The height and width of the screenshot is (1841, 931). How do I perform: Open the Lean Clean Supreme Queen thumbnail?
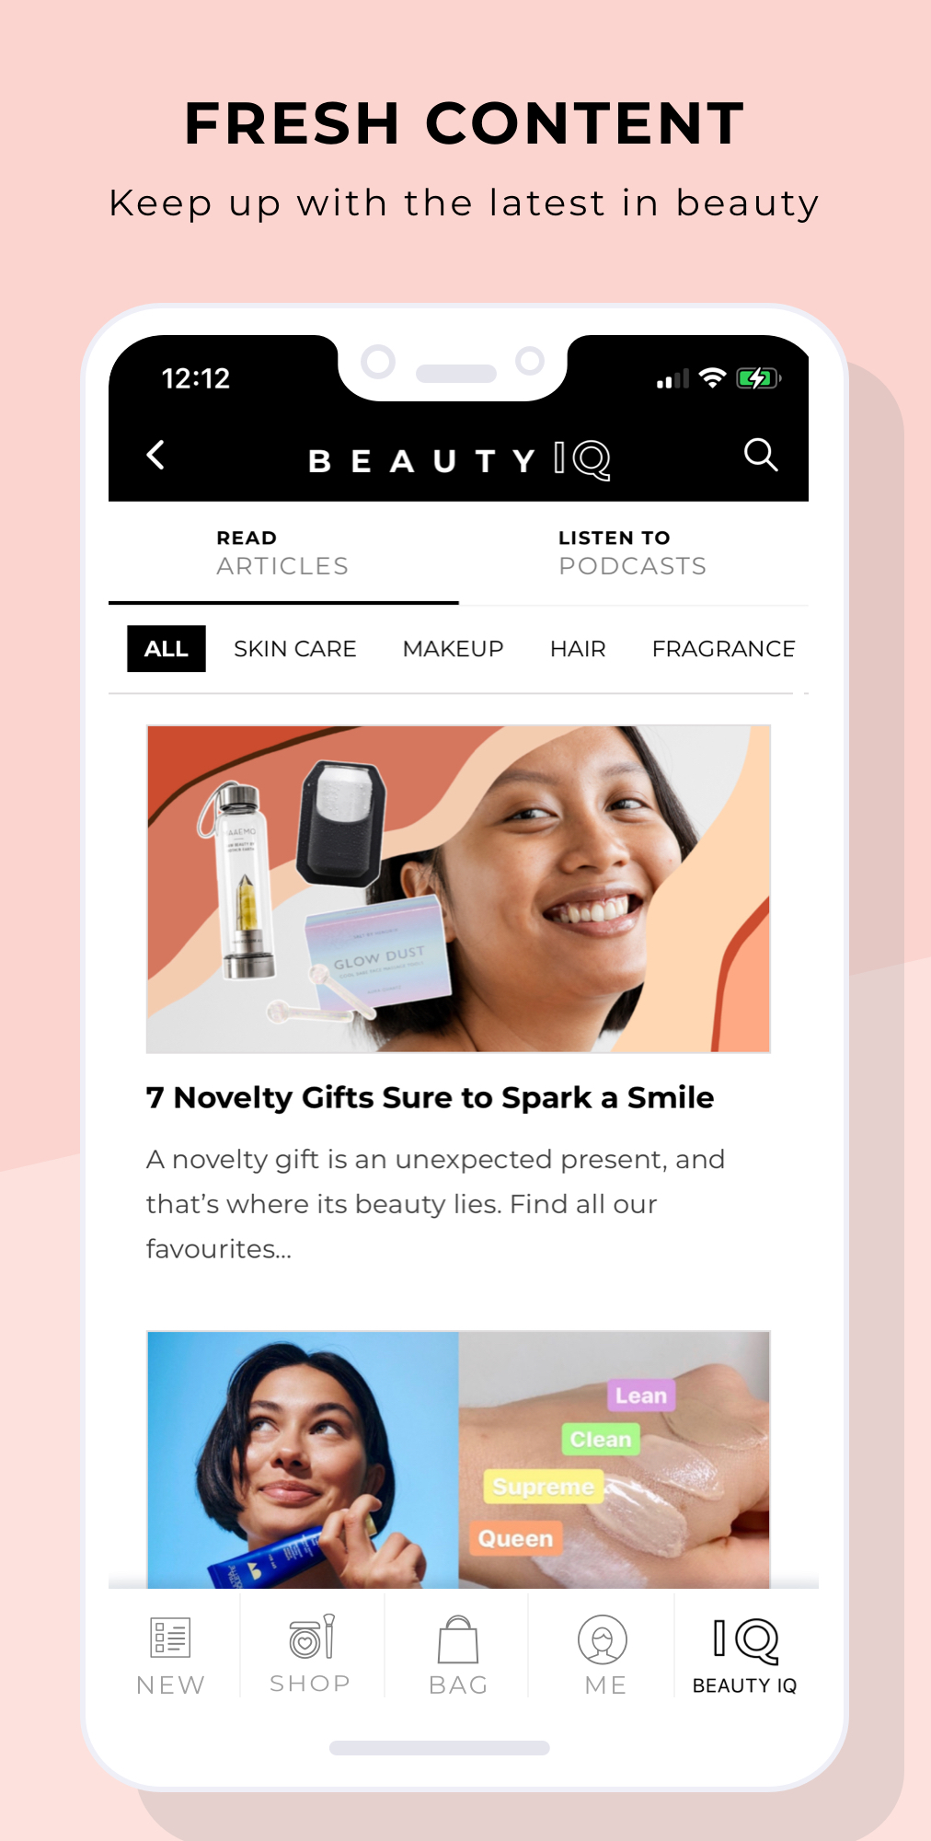tap(458, 1460)
